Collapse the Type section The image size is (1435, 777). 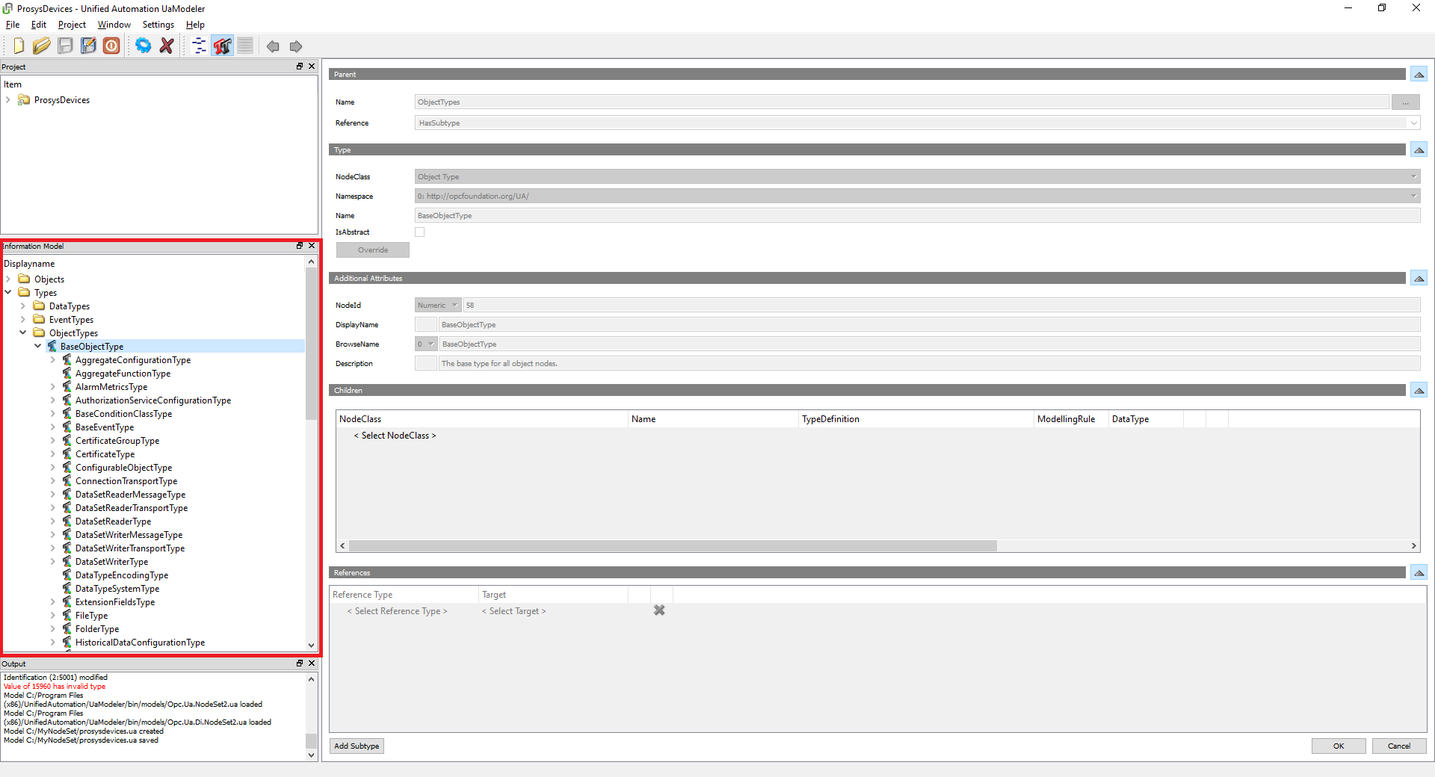tap(1419, 150)
